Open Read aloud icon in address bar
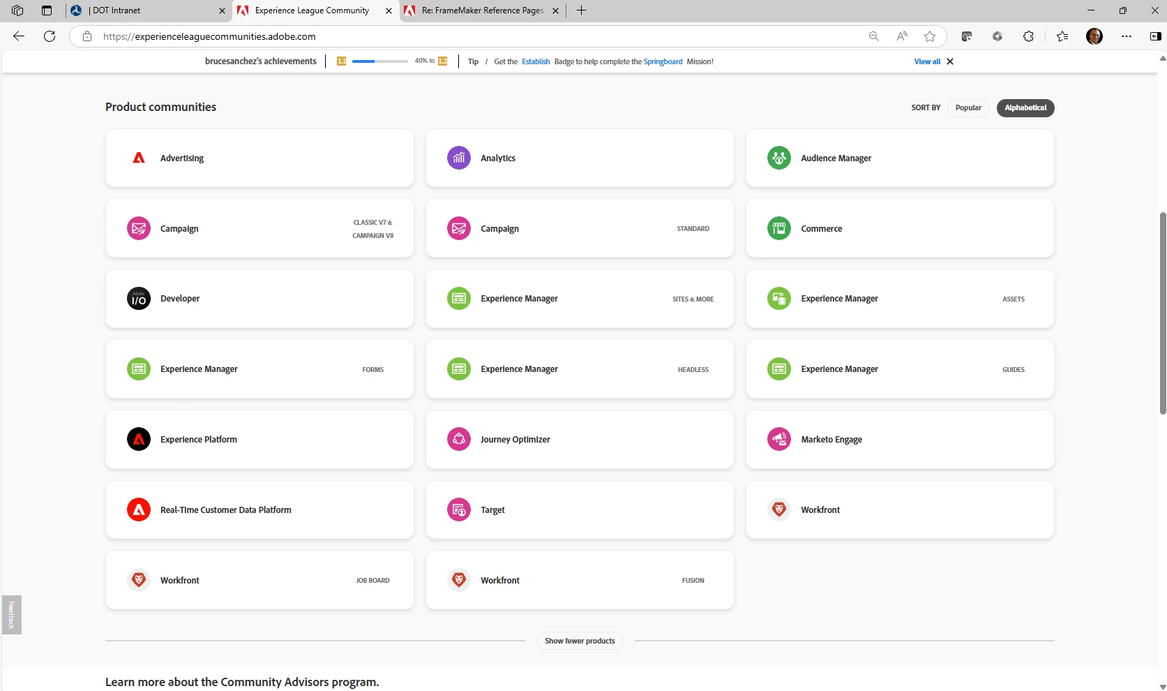Viewport: 1167px width, 691px height. tap(902, 36)
